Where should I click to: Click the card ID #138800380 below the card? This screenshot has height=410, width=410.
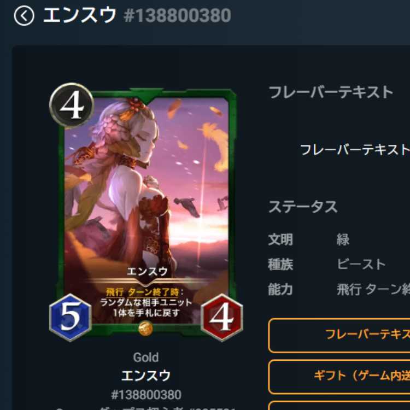click(x=146, y=395)
